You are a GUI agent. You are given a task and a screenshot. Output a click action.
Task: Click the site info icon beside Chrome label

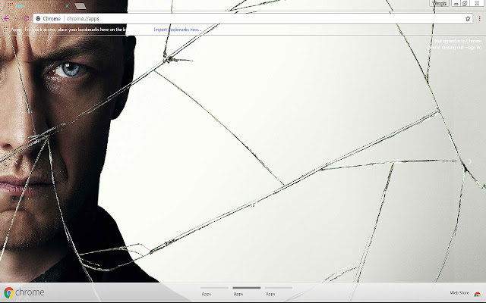tap(38, 18)
